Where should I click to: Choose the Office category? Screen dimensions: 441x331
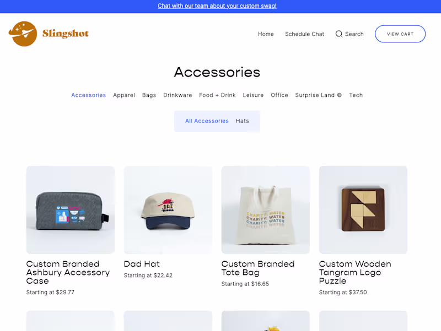coord(279,95)
